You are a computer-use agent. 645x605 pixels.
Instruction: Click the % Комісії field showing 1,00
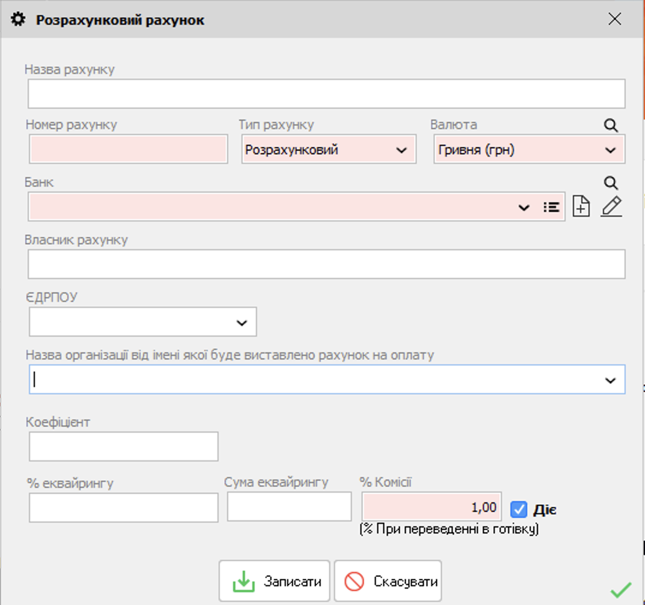click(x=432, y=507)
